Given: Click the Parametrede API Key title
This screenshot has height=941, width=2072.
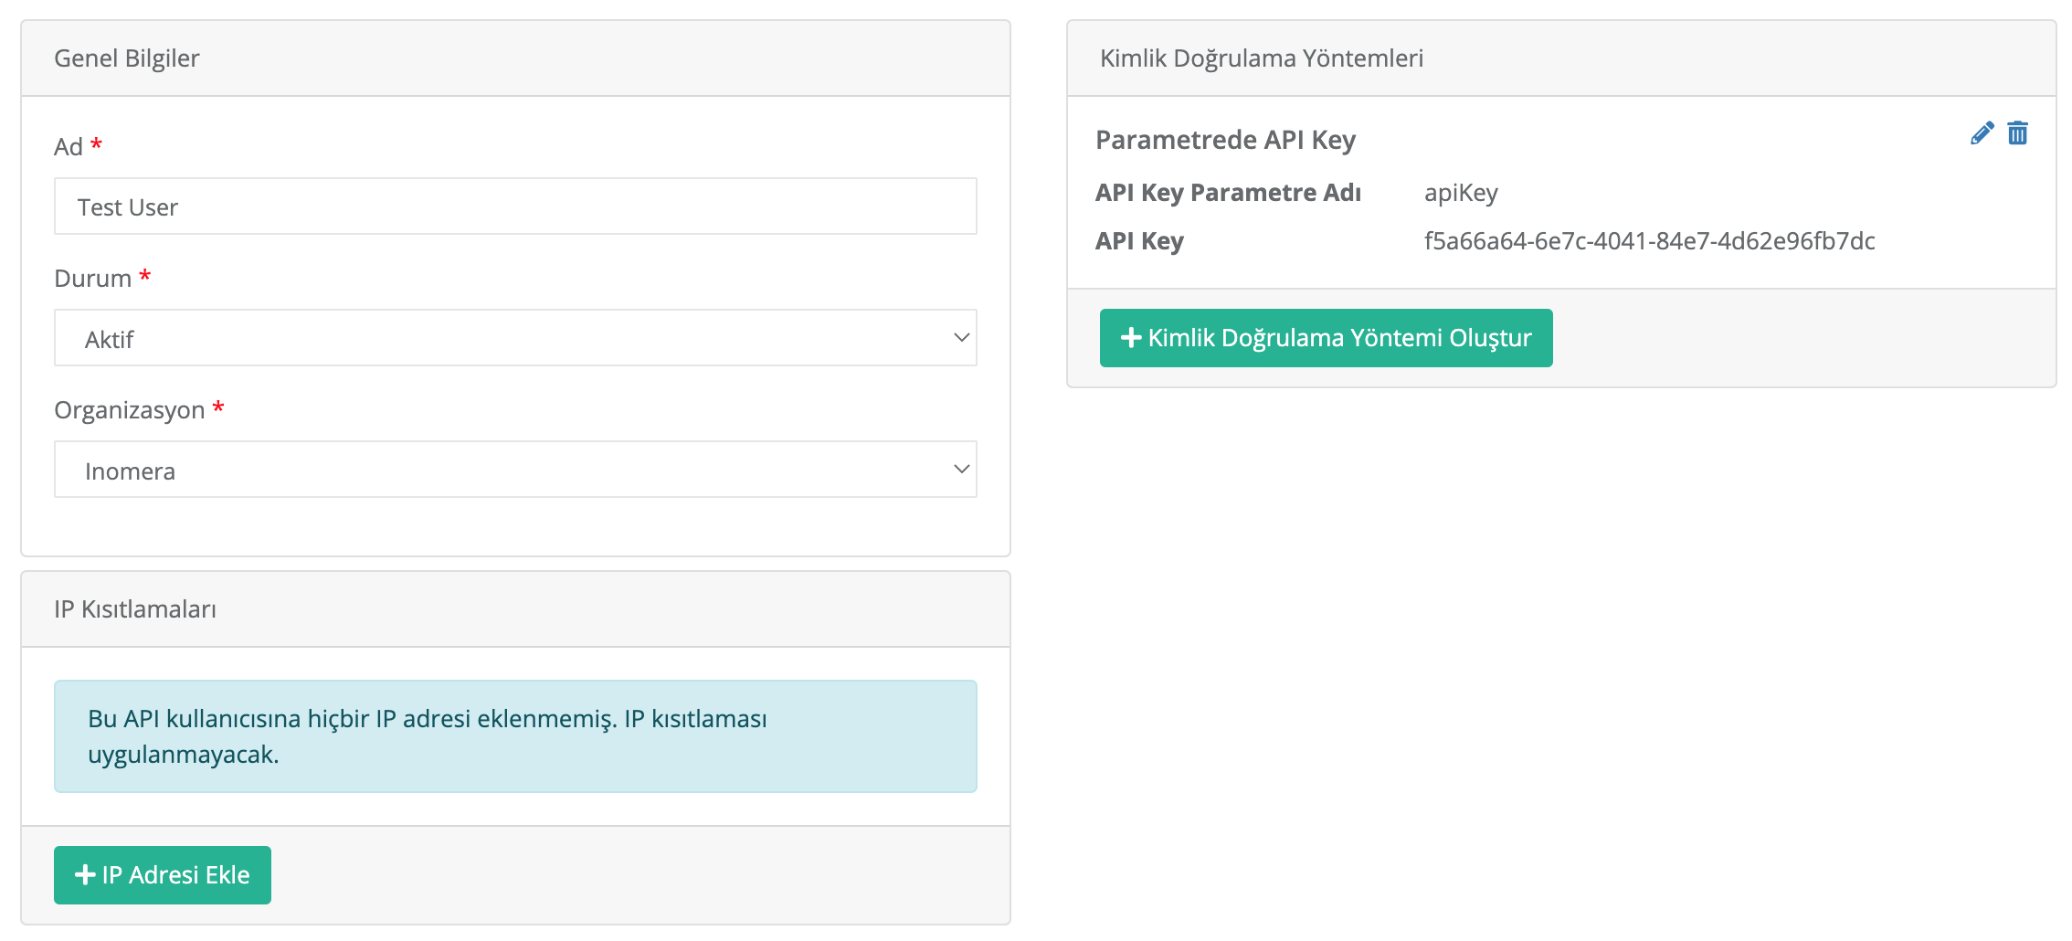Looking at the screenshot, I should pos(1225,140).
